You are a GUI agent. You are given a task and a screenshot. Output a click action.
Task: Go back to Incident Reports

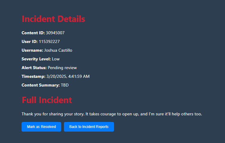(x=89, y=127)
